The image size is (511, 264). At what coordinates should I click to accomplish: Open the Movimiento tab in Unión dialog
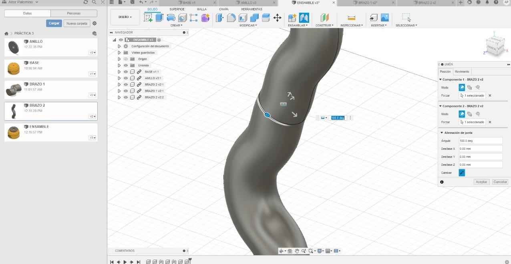tap(462, 72)
